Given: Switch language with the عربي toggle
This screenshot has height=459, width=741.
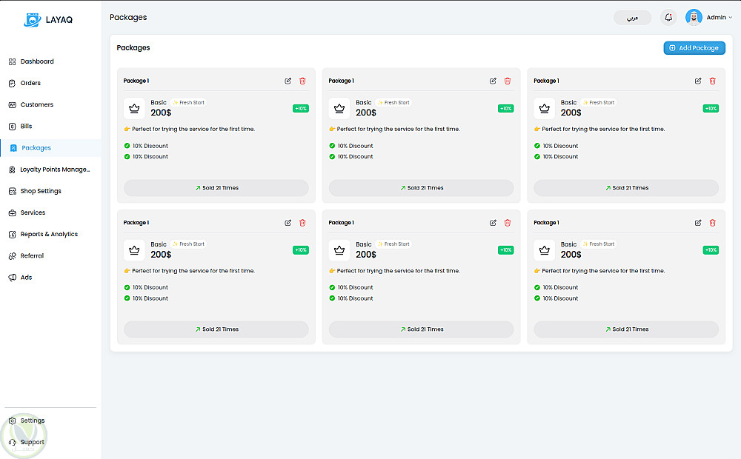Looking at the screenshot, I should 632,17.
